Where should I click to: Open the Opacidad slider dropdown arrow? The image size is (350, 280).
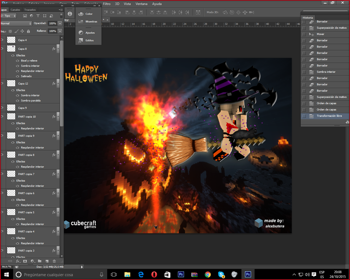(60, 24)
